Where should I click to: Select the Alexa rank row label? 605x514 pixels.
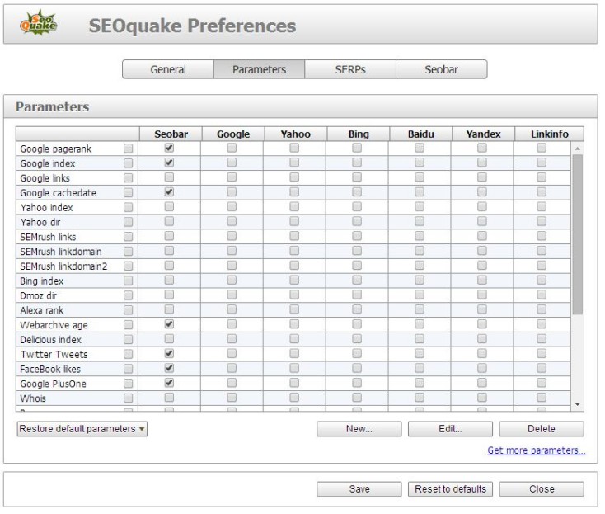click(42, 310)
